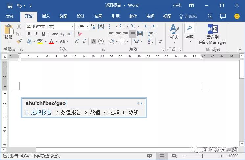Image resolution: width=245 pixels, height=160 pixels.
Task: Select candidate 2.数值报告
Action: point(68,112)
